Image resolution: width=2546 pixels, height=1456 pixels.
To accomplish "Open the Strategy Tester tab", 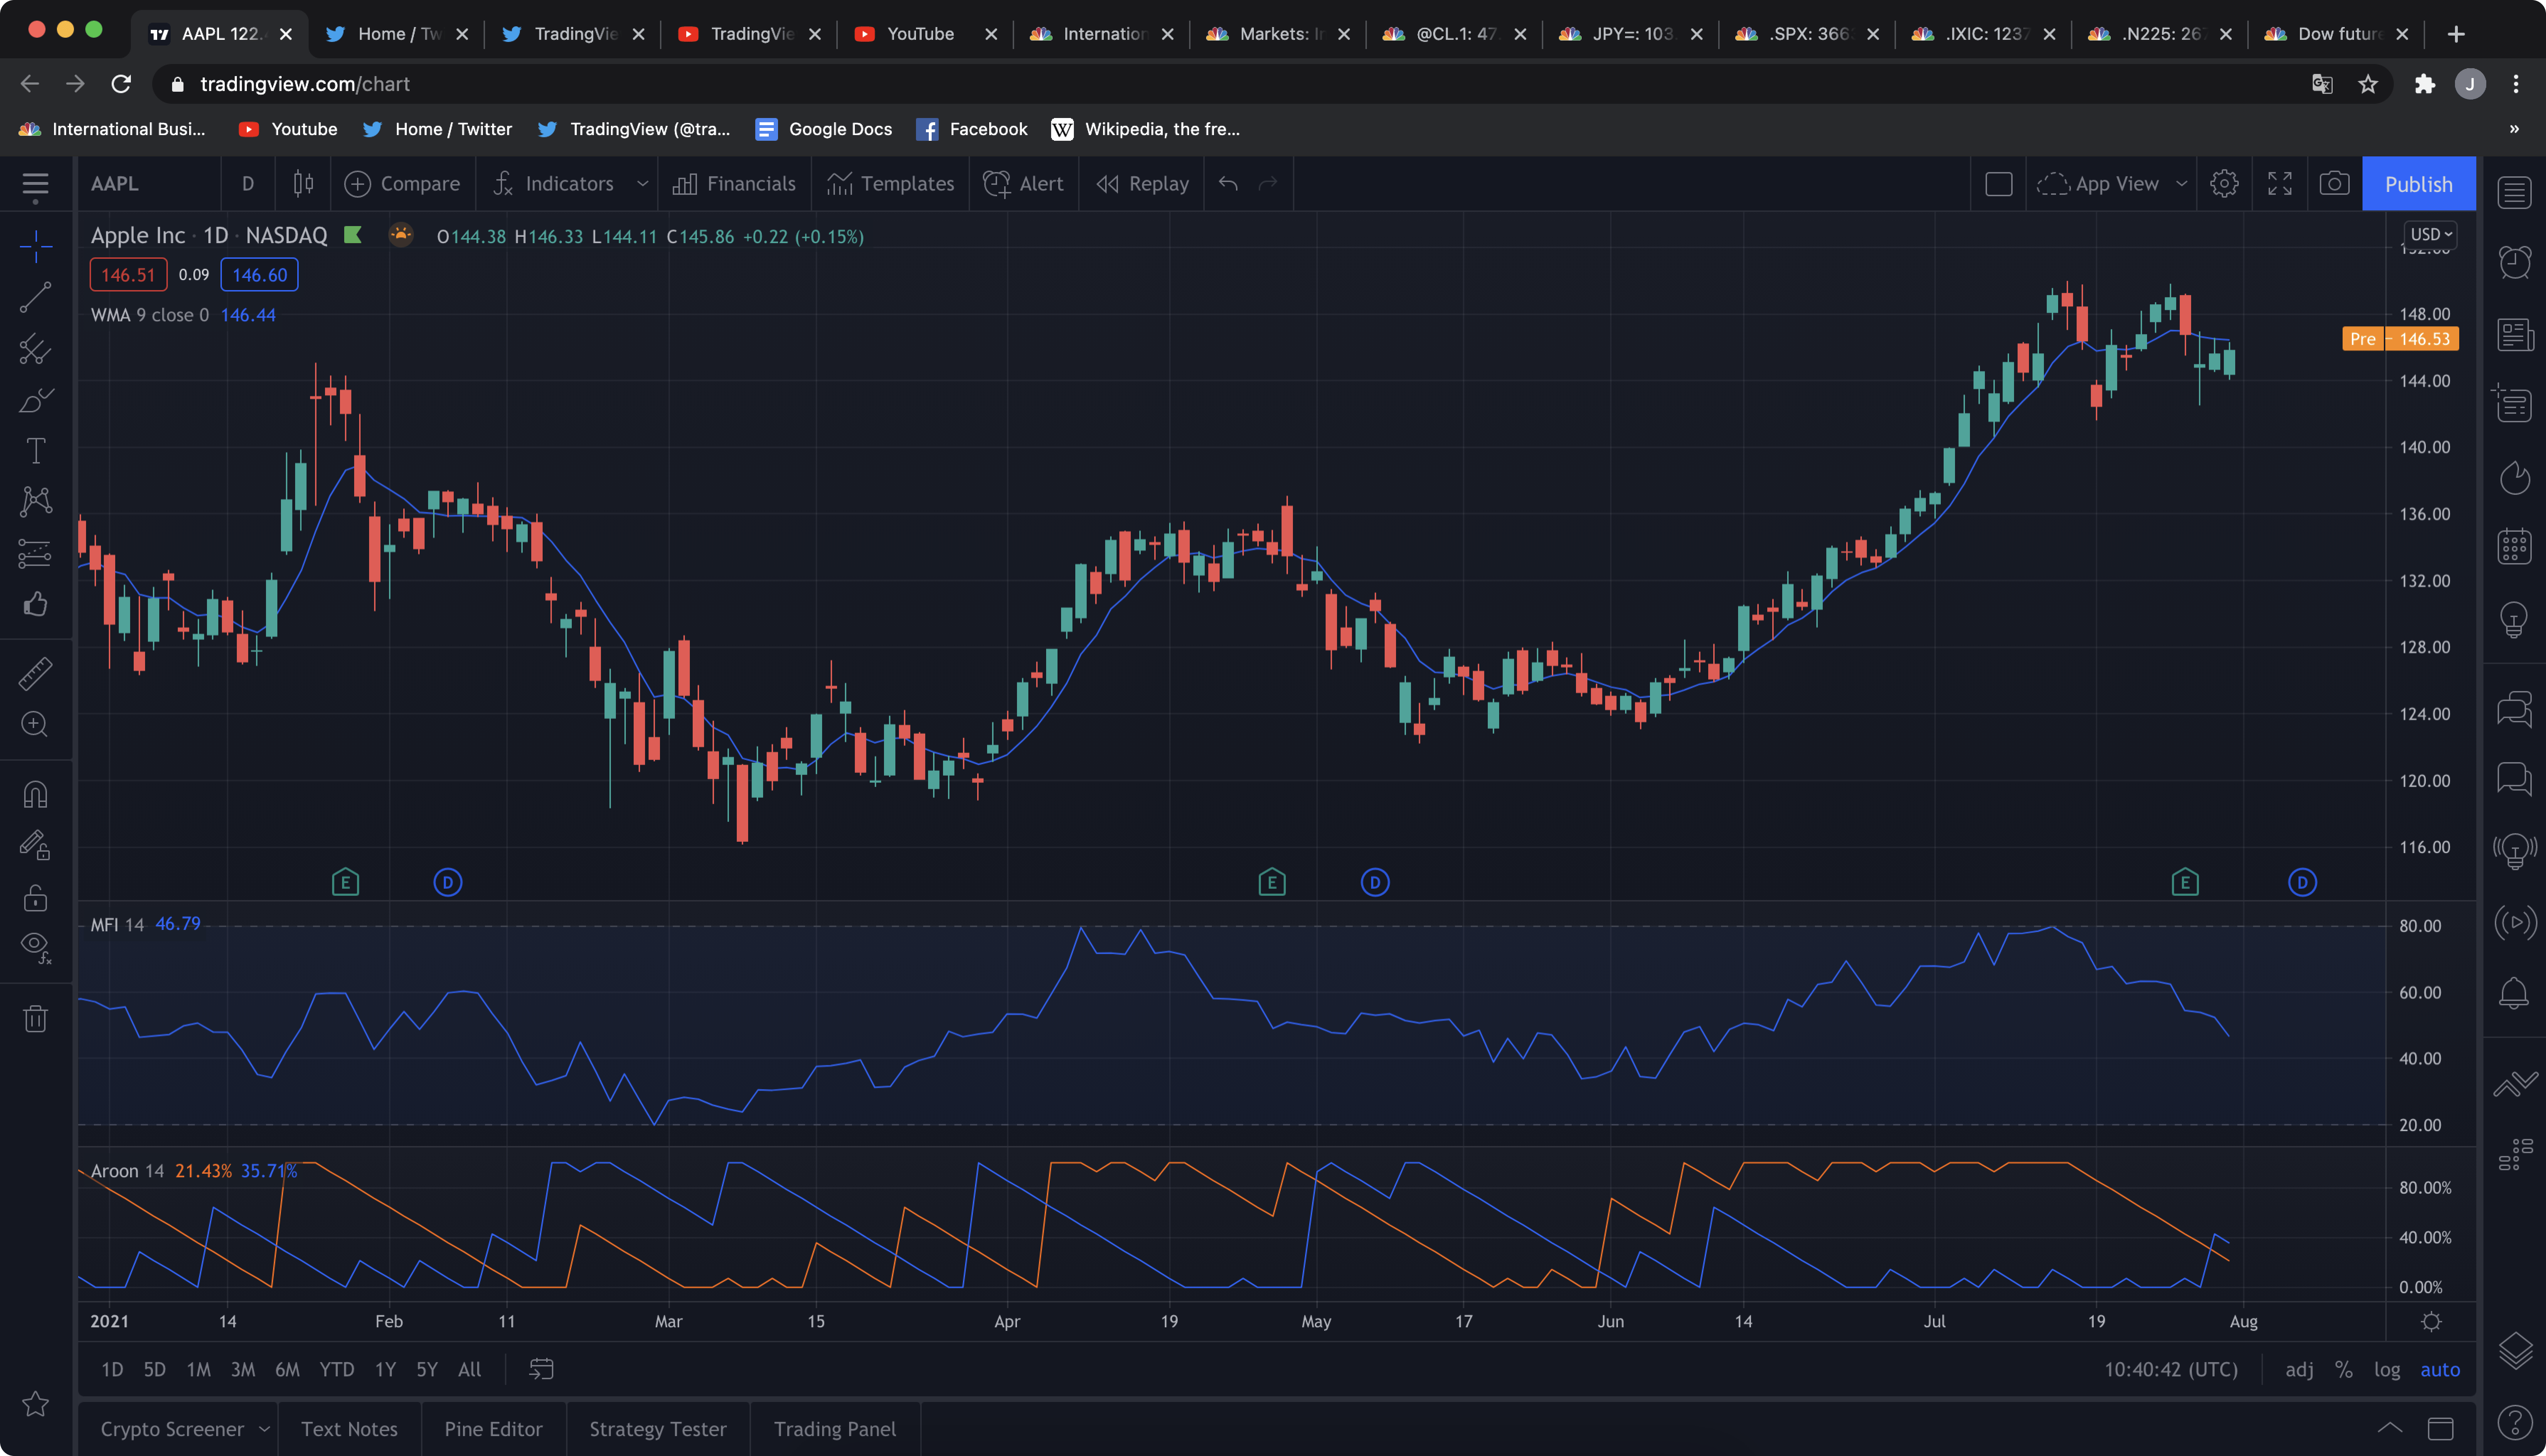I will pos(657,1429).
